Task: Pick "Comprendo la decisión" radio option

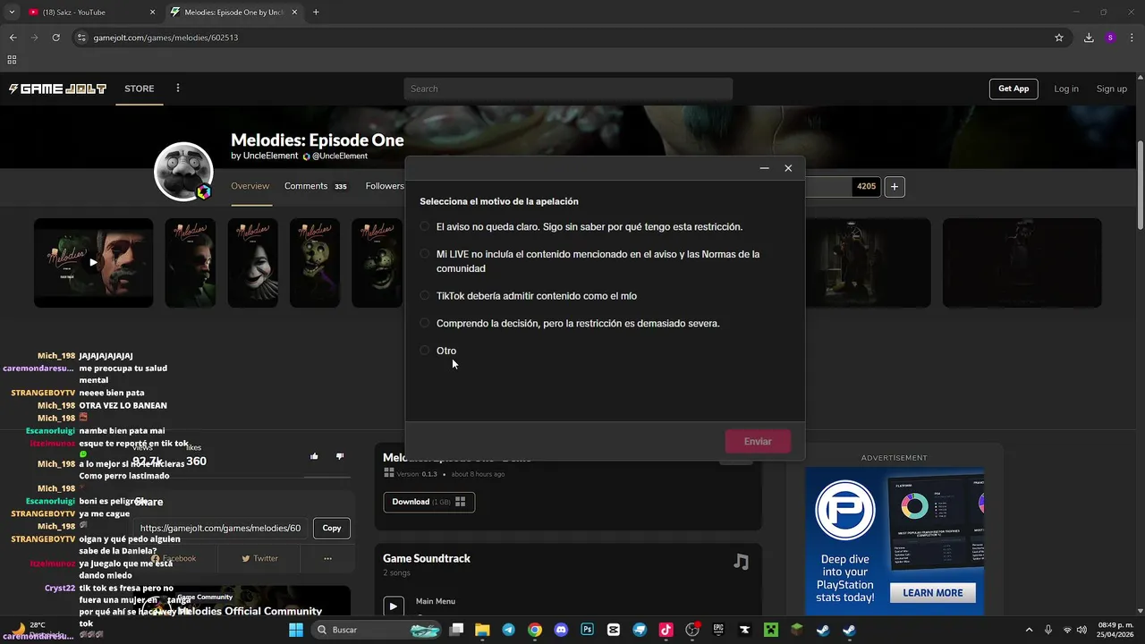Action: (425, 323)
